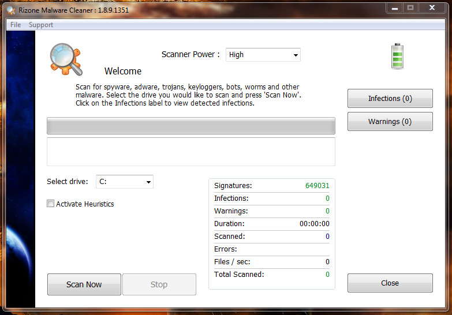The image size is (452, 315).
Task: Click the Close button at bottom right
Action: click(x=390, y=283)
